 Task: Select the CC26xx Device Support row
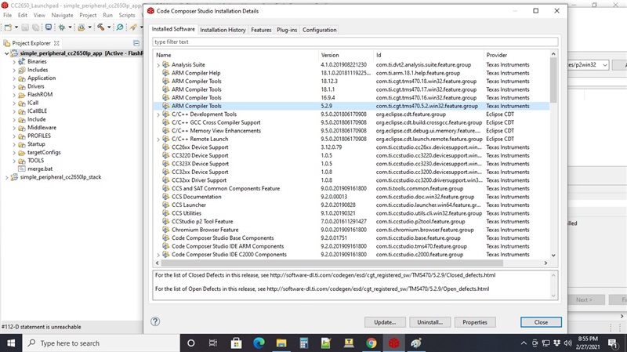351,147
